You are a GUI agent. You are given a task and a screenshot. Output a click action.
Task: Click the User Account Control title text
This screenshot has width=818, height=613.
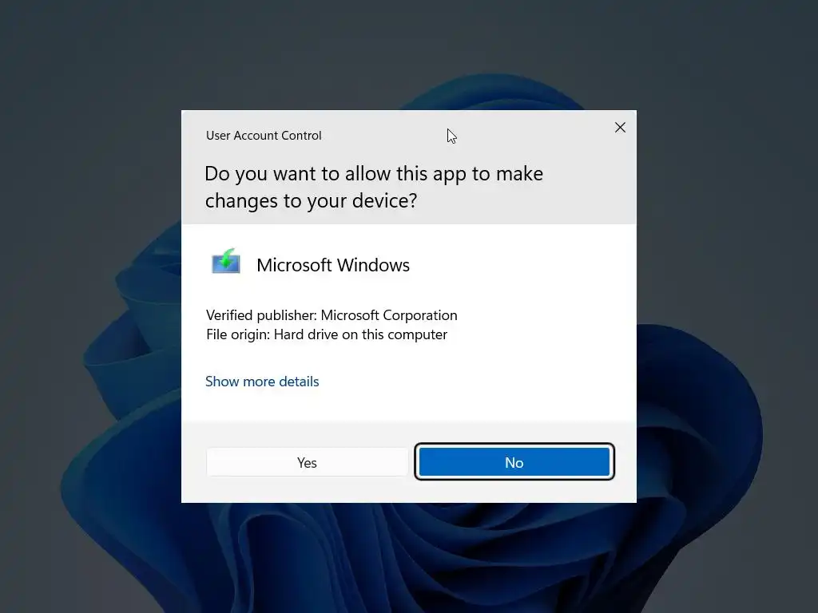tap(264, 136)
